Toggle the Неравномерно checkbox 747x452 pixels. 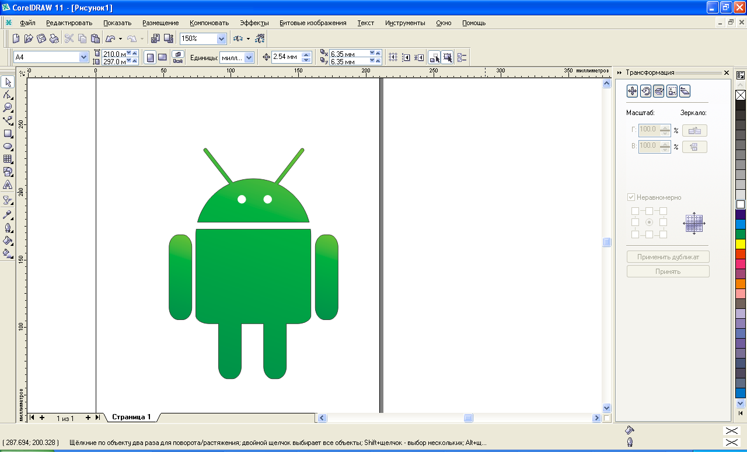tap(631, 197)
